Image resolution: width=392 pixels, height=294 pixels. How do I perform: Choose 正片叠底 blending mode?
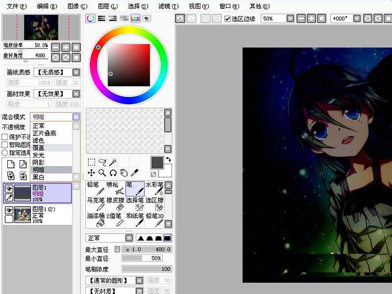tap(52, 133)
